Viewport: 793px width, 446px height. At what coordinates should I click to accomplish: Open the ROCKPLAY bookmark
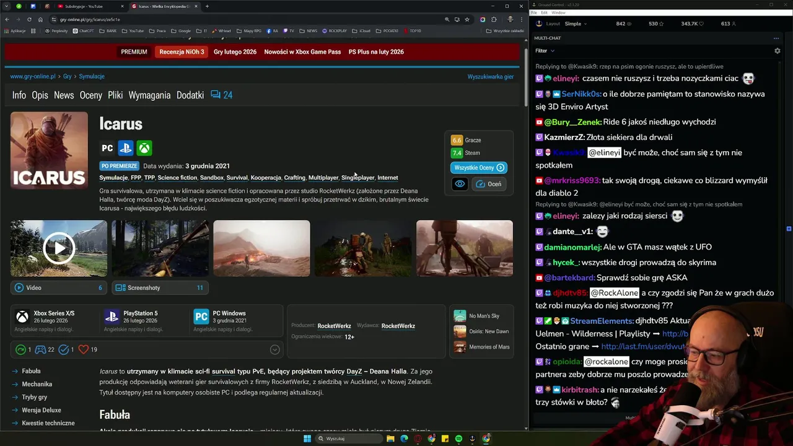(335, 30)
